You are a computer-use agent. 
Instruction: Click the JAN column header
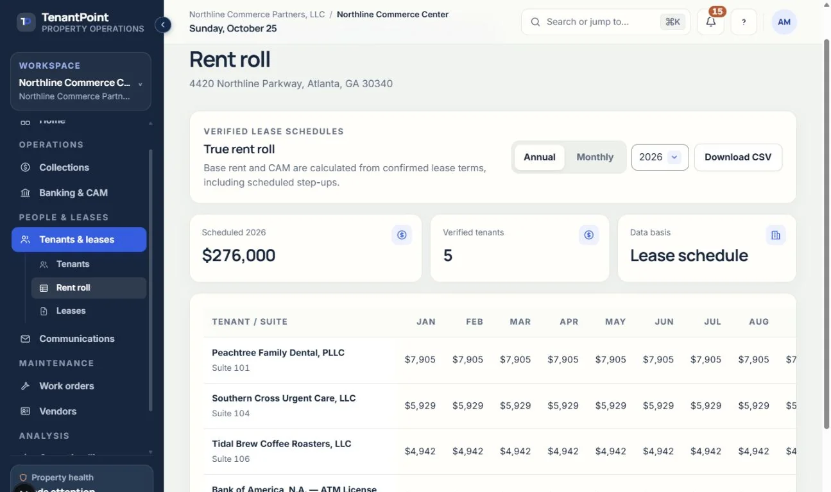(x=426, y=322)
